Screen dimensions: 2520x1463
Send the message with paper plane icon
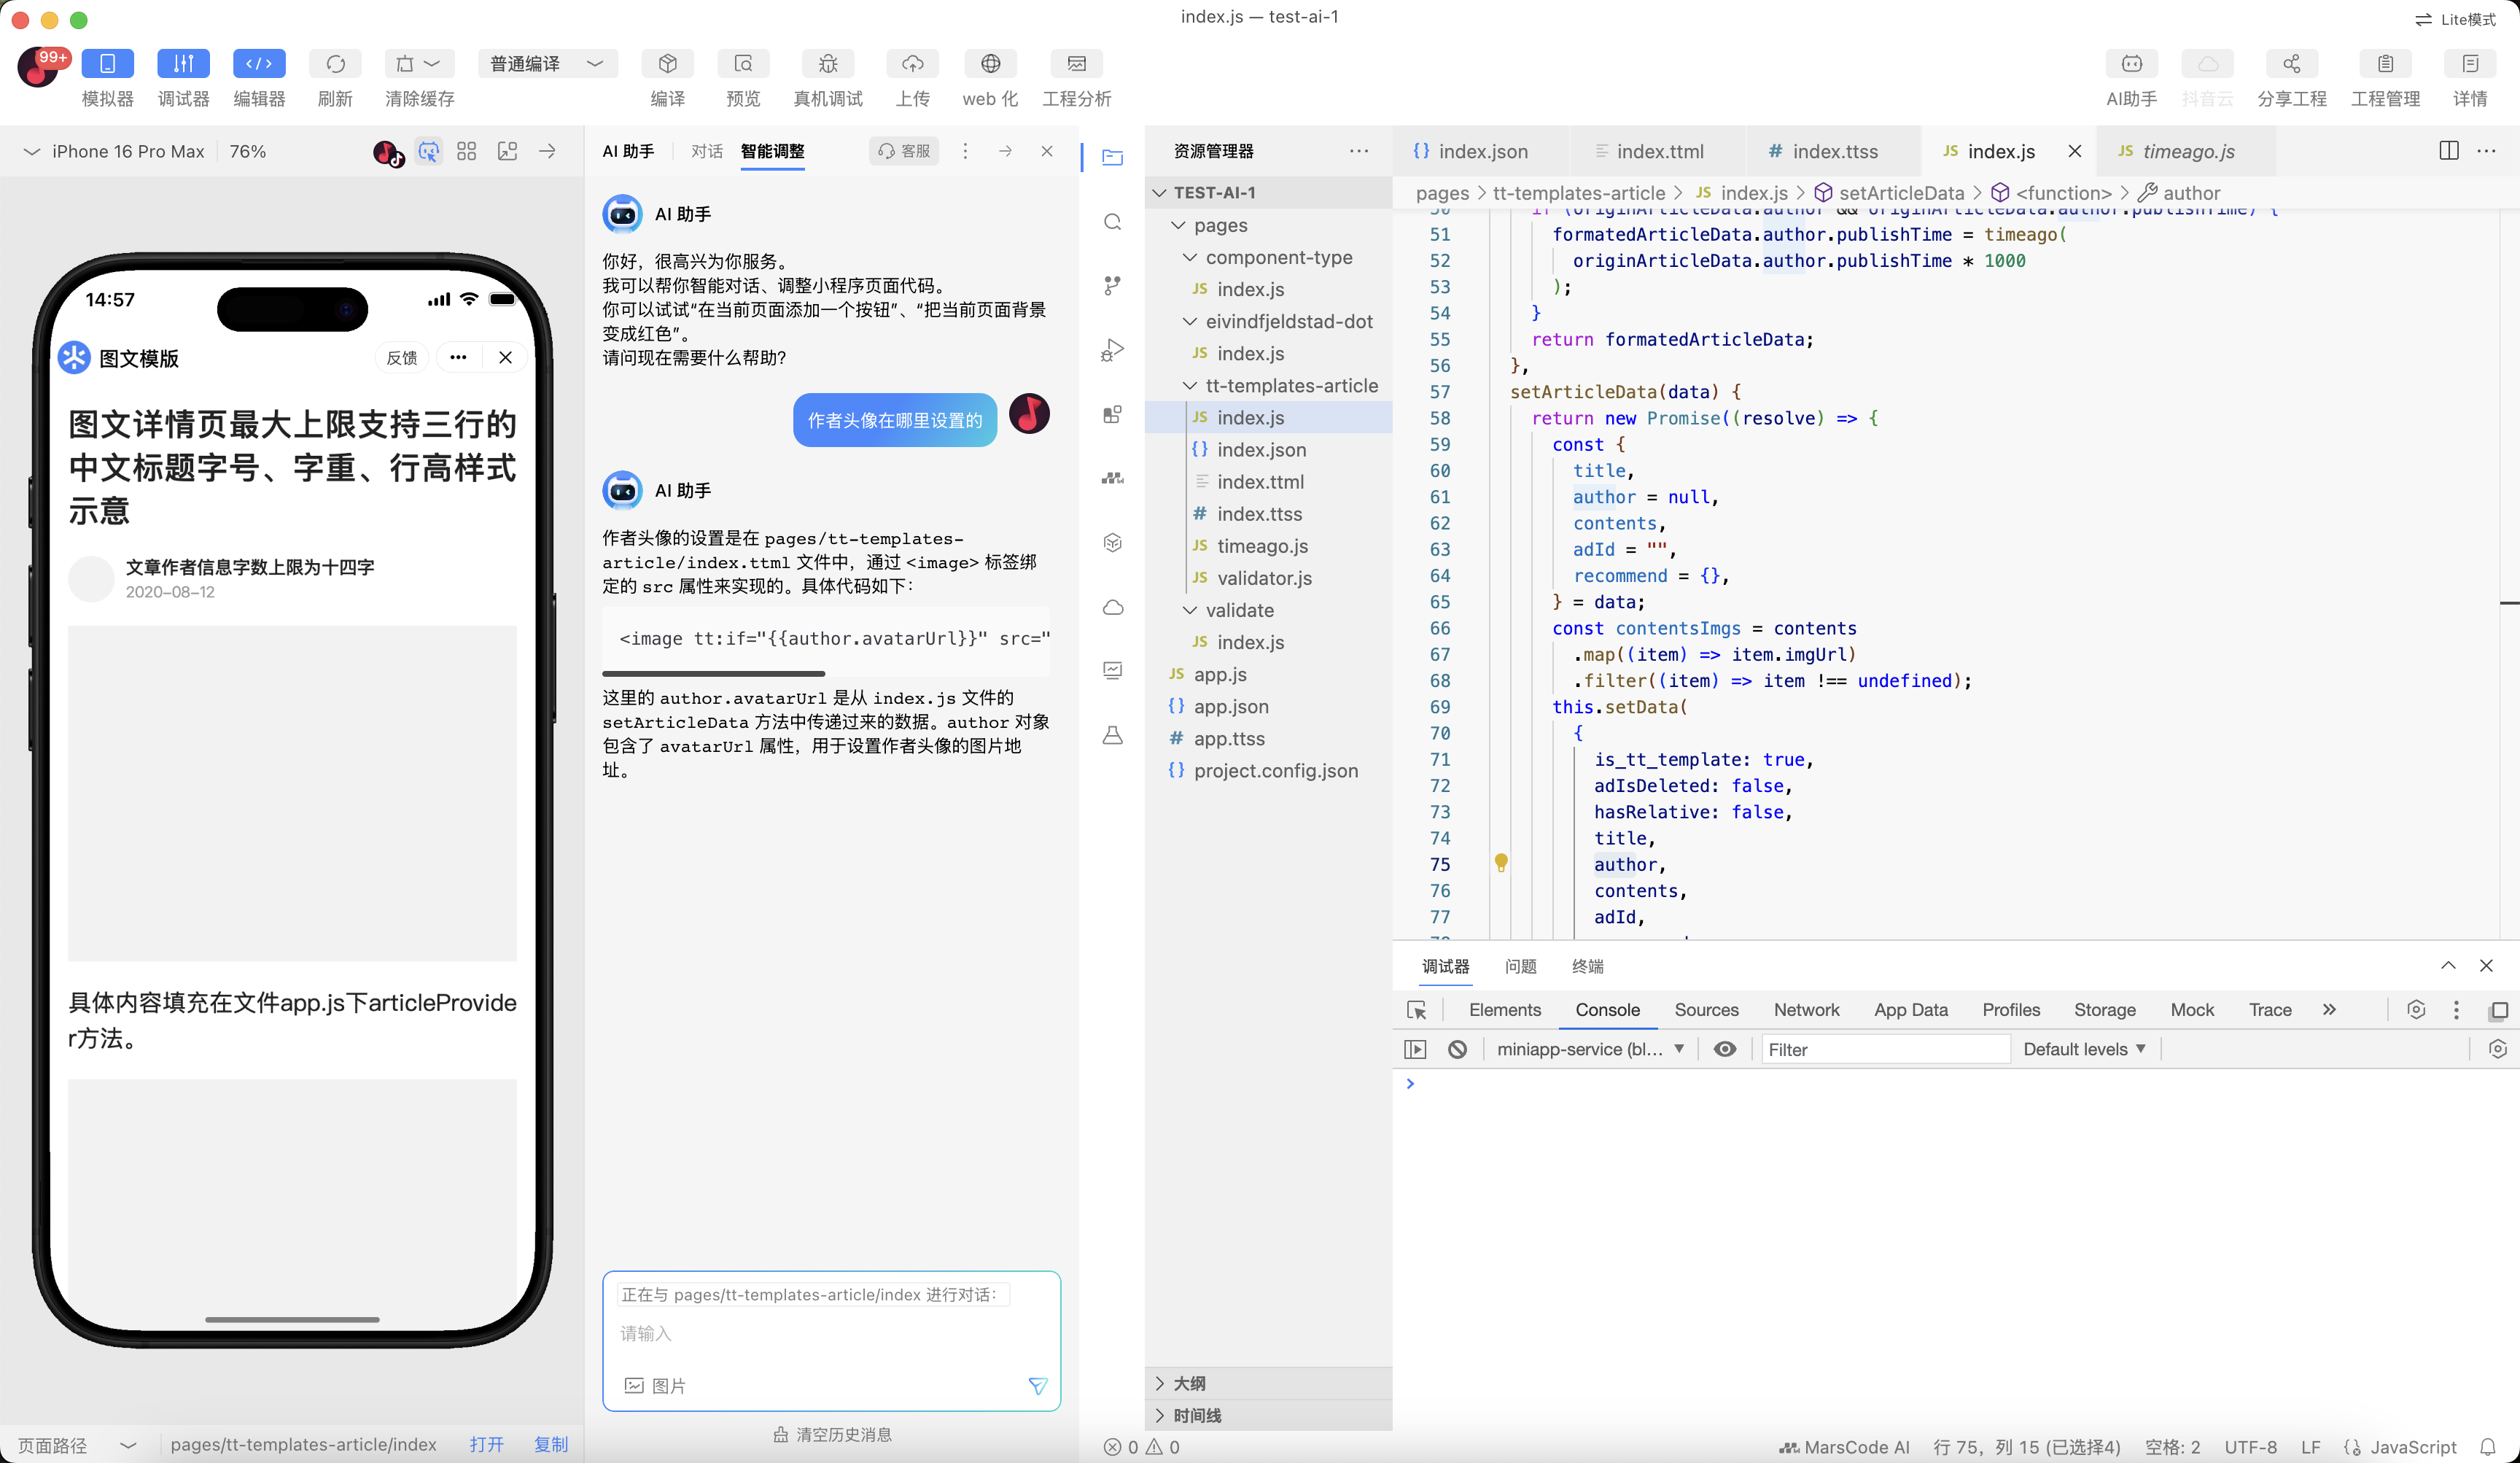click(1038, 1385)
